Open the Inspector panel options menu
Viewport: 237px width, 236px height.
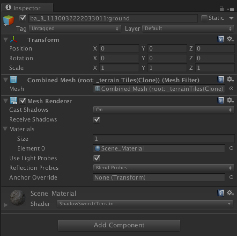(230, 9)
